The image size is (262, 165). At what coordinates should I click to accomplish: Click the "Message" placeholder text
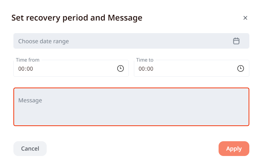[x=30, y=101]
